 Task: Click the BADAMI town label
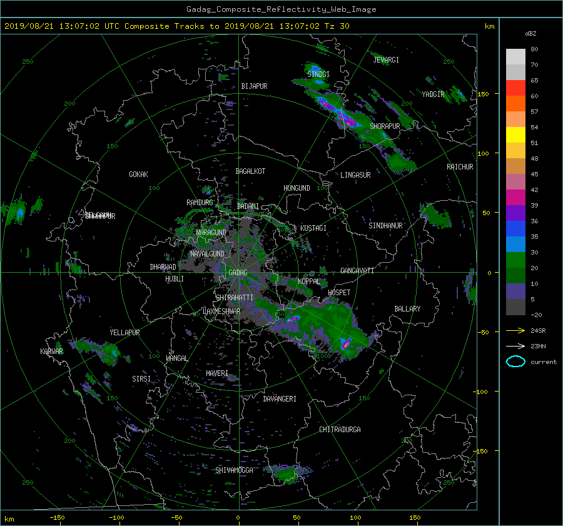point(248,206)
